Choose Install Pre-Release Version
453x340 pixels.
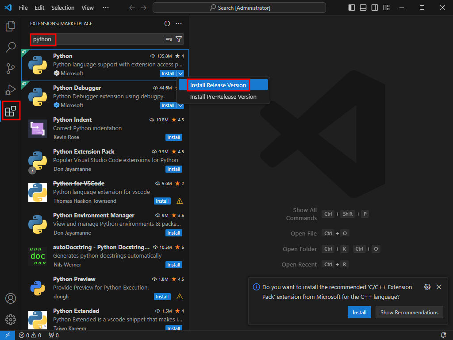[223, 97]
